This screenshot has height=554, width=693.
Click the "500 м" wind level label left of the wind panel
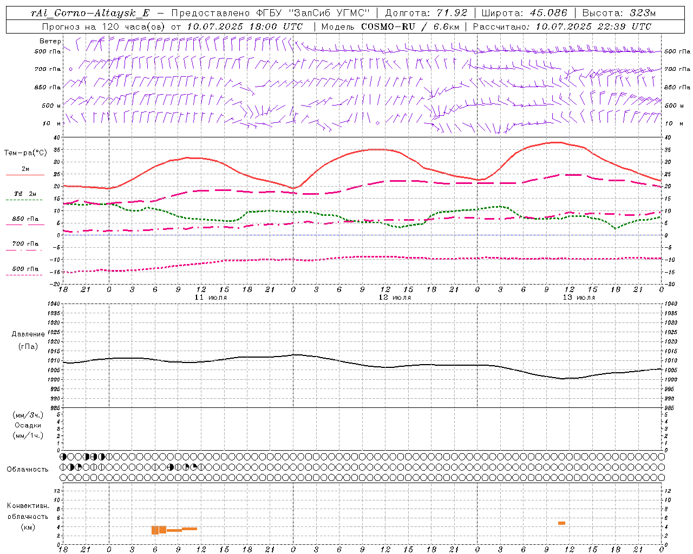pos(51,105)
